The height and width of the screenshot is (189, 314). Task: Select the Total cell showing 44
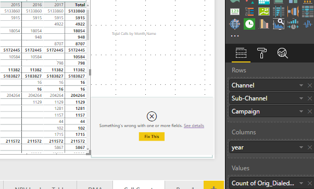82,121
